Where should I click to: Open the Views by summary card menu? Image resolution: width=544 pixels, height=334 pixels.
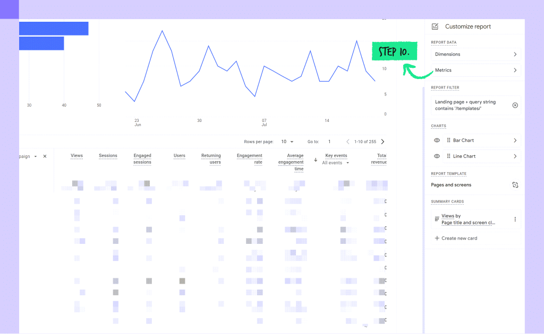515,219
